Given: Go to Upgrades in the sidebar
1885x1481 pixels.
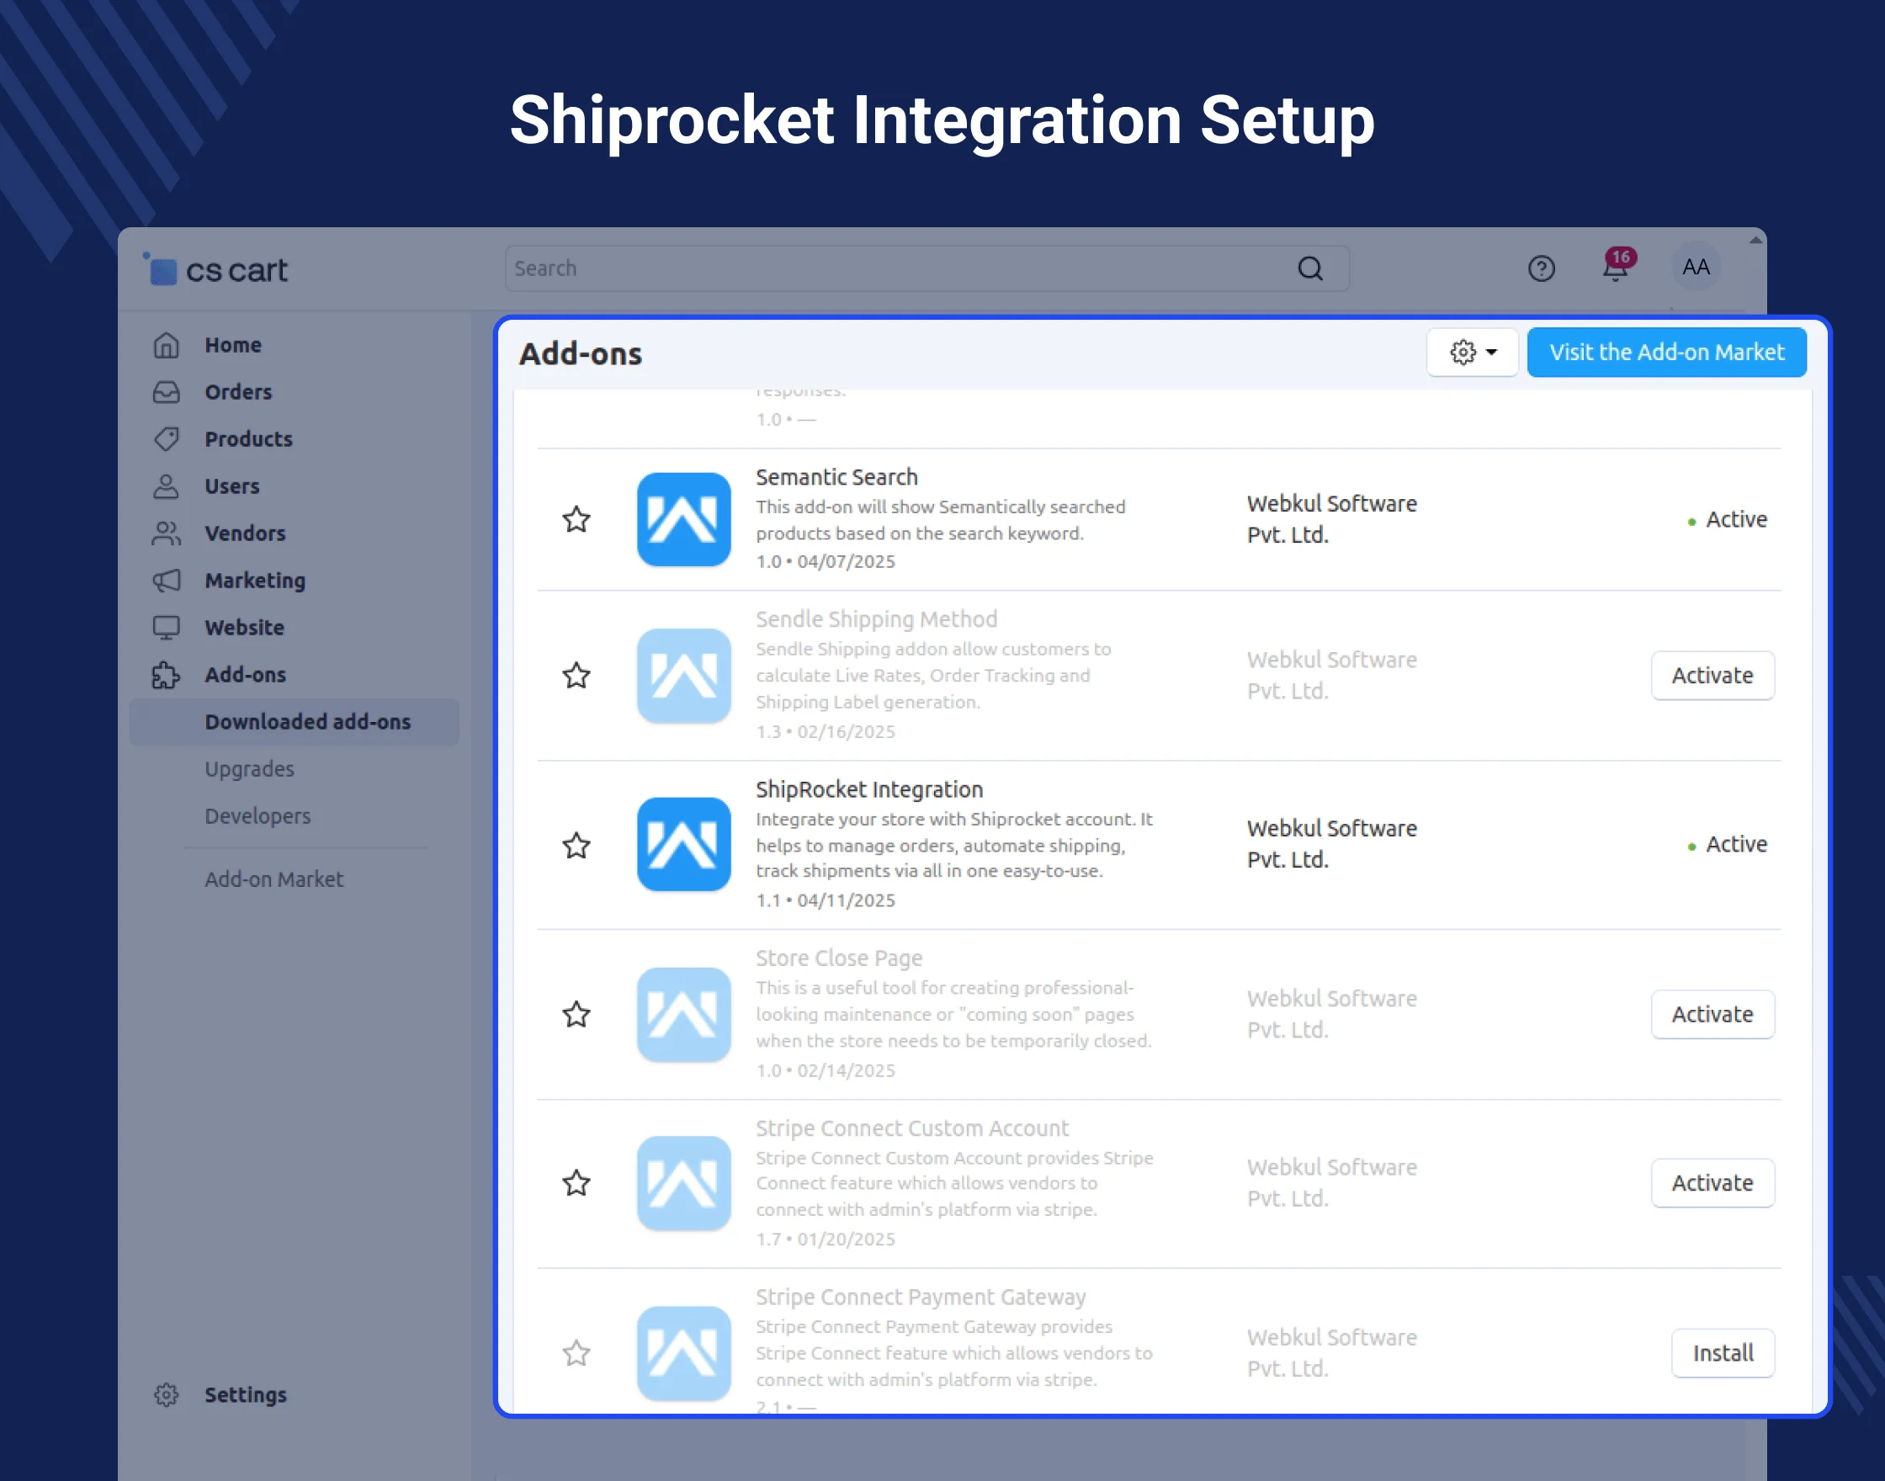Looking at the screenshot, I should (x=249, y=769).
